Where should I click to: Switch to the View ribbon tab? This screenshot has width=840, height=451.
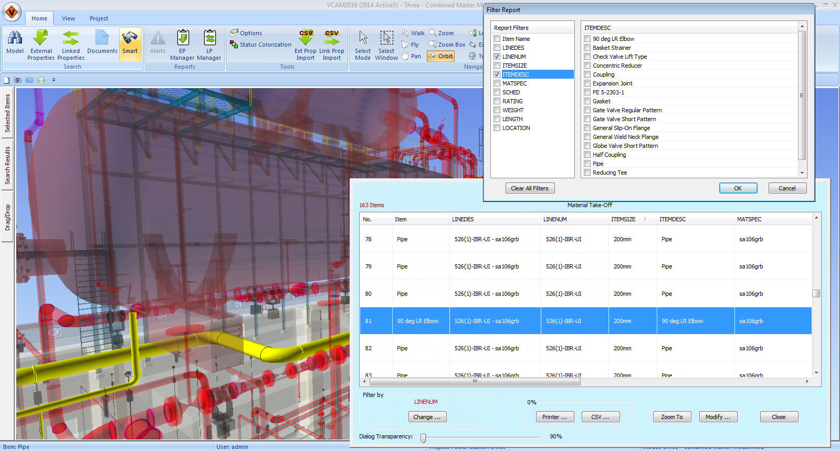tap(68, 18)
